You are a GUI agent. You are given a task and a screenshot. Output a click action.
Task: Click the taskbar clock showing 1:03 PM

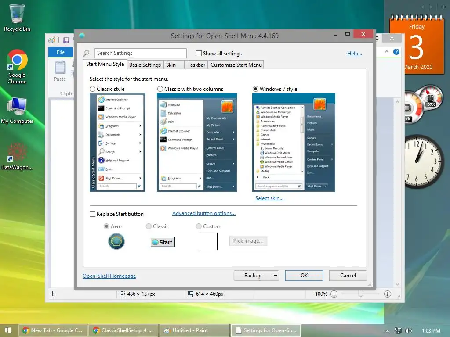coord(431,331)
